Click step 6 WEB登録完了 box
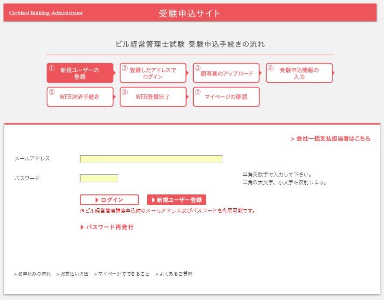 pos(153,97)
